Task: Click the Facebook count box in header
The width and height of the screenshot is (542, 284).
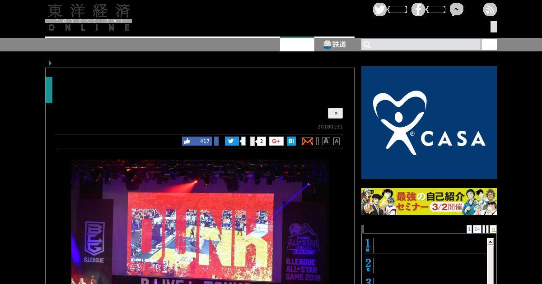Action: coord(436,9)
